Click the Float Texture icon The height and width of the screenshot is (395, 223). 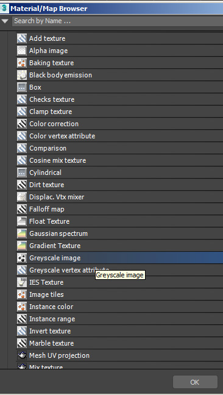(22, 221)
